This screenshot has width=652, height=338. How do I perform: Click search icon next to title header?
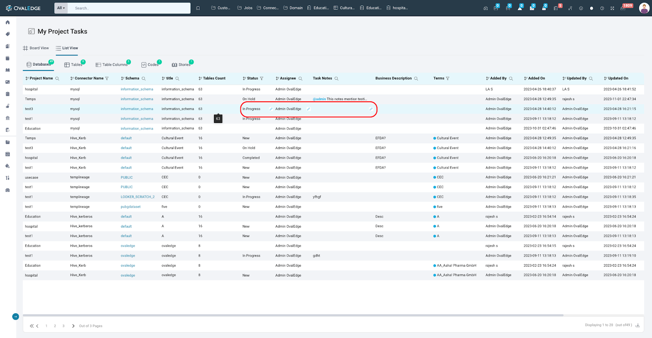point(177,79)
